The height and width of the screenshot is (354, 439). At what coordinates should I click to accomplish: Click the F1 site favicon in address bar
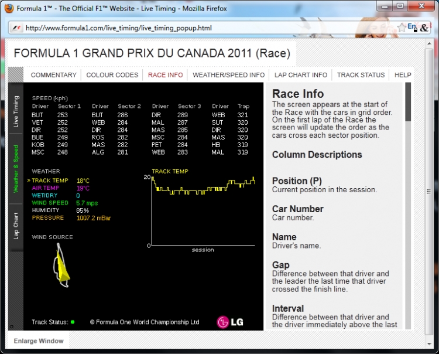tap(16, 28)
